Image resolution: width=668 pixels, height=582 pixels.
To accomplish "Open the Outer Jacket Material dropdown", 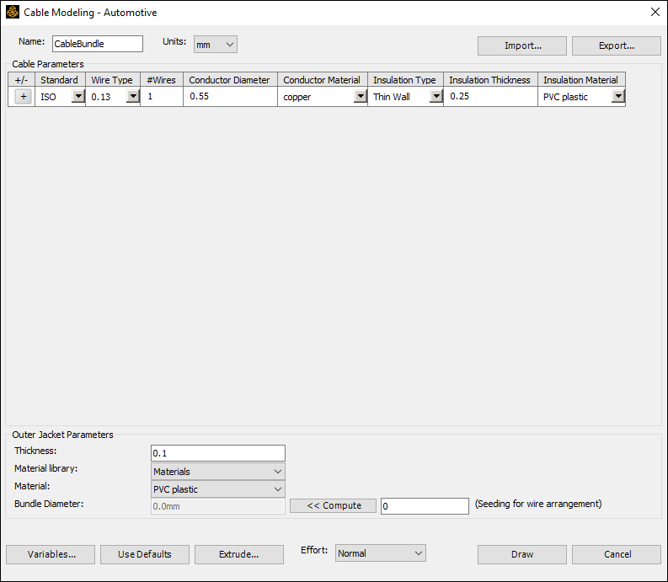I will pos(218,489).
